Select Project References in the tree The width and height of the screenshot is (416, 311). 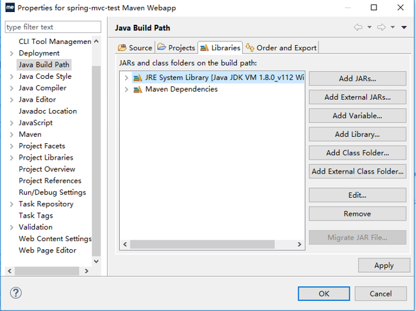tap(50, 181)
